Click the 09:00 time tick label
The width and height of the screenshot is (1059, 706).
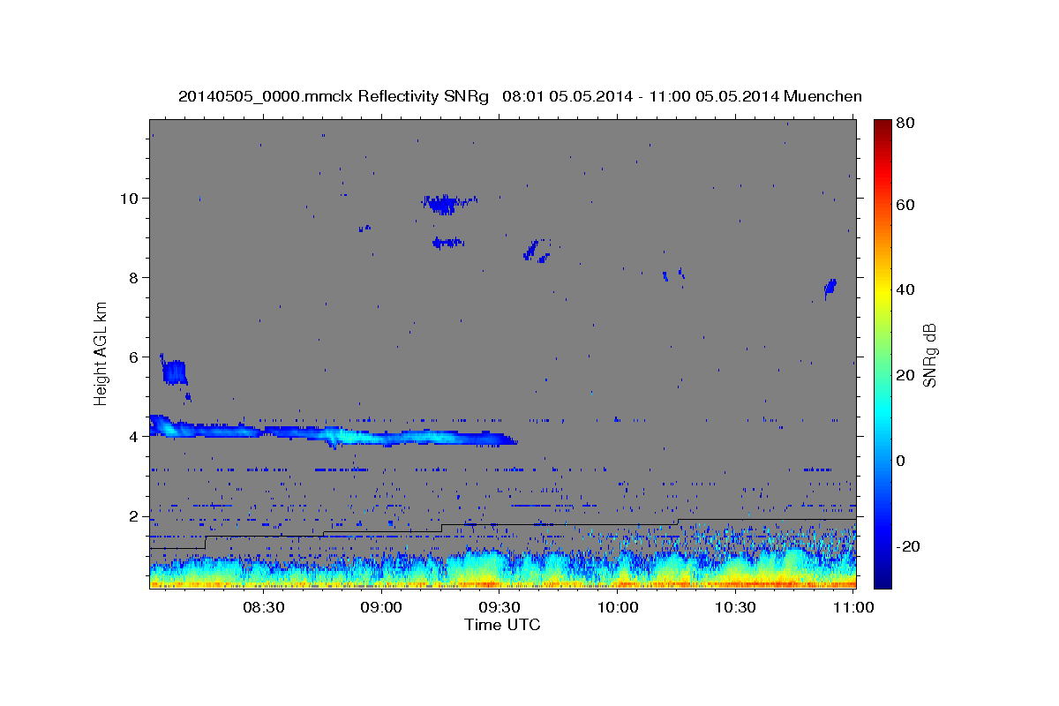tap(382, 607)
